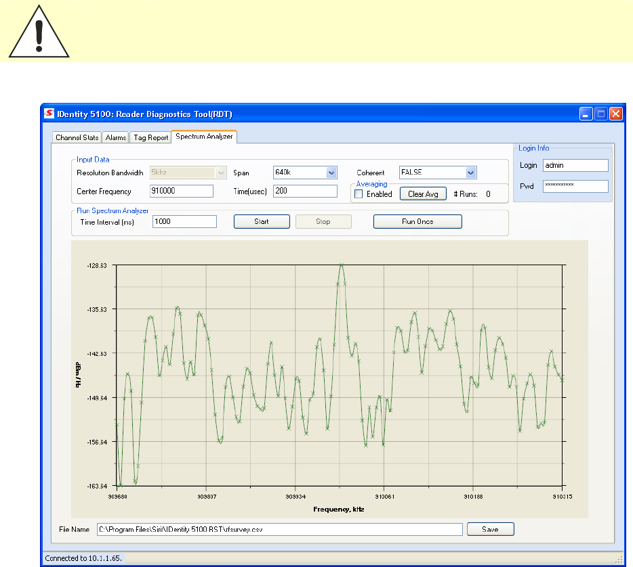Close the Reader Diagnostics Tool window
This screenshot has width=633, height=567.
pos(616,114)
